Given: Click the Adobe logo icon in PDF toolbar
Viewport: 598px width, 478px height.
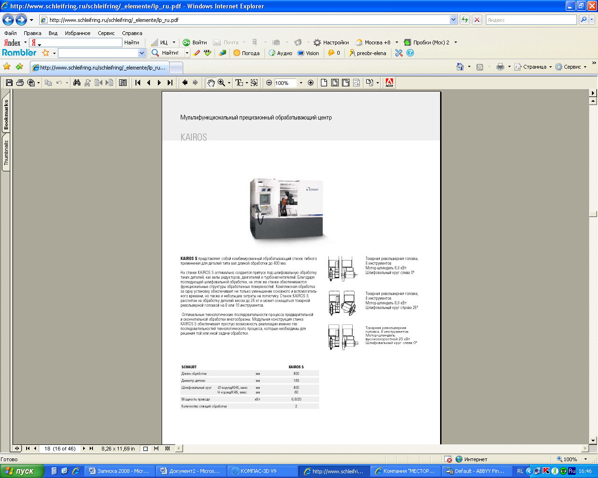Looking at the screenshot, I should point(389,83).
